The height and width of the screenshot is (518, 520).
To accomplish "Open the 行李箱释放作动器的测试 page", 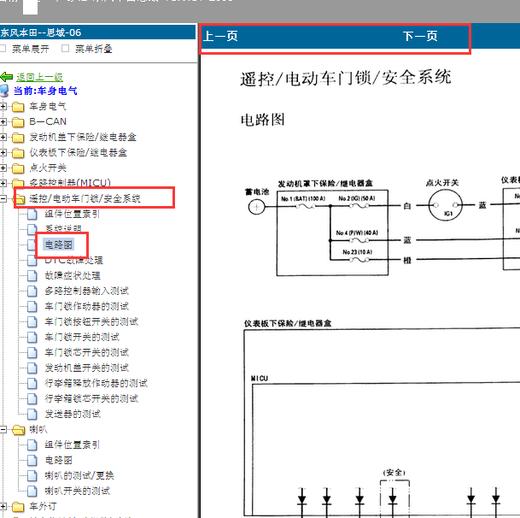I will tap(96, 383).
